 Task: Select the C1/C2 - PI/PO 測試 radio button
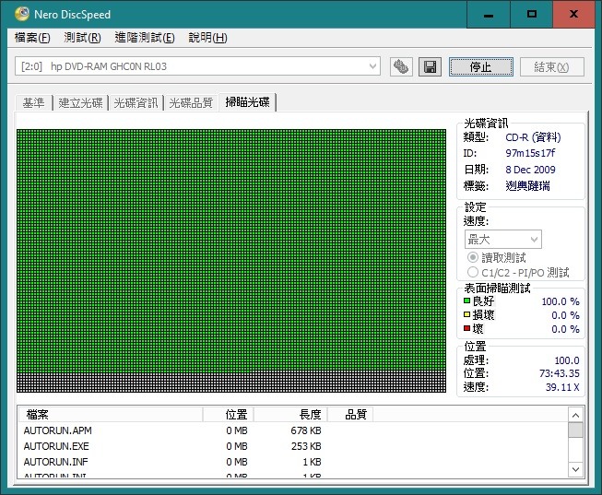[473, 272]
